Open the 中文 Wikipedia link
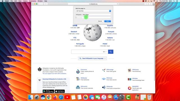 coord(75,38)
